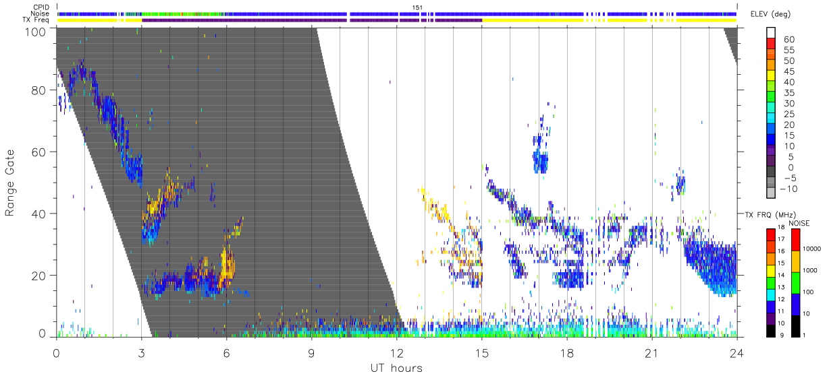Viewport: 829px width, 382px height.
Task: Click the CPID value '151'
Action: (x=417, y=7)
